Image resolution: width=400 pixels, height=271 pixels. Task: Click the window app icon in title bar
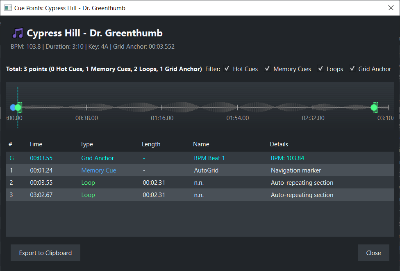8,8
